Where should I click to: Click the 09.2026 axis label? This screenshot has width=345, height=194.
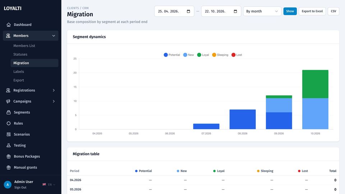(x=279, y=134)
